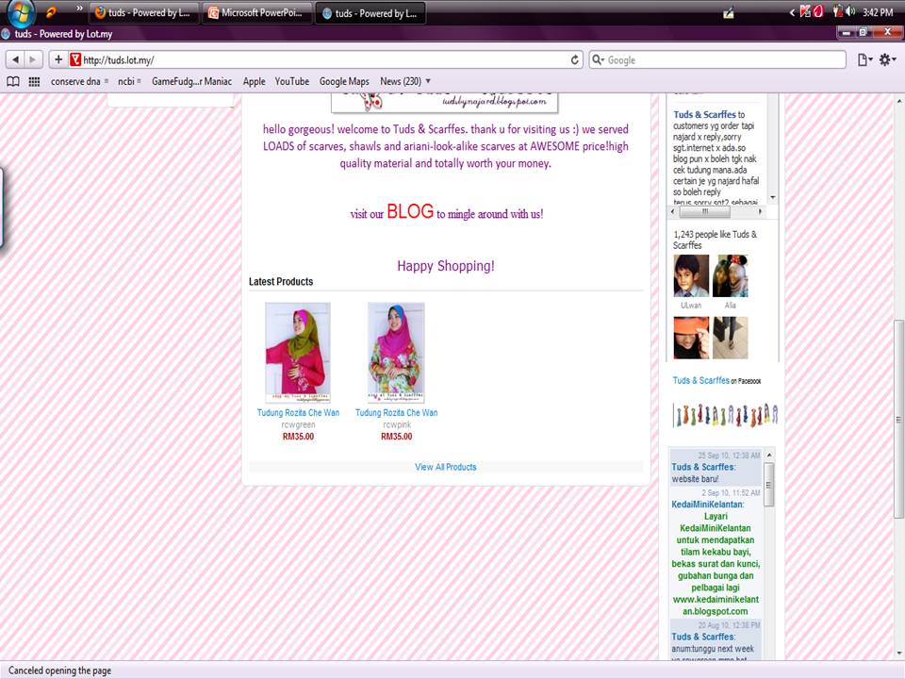Show hidden tray icons arrow

[792, 12]
